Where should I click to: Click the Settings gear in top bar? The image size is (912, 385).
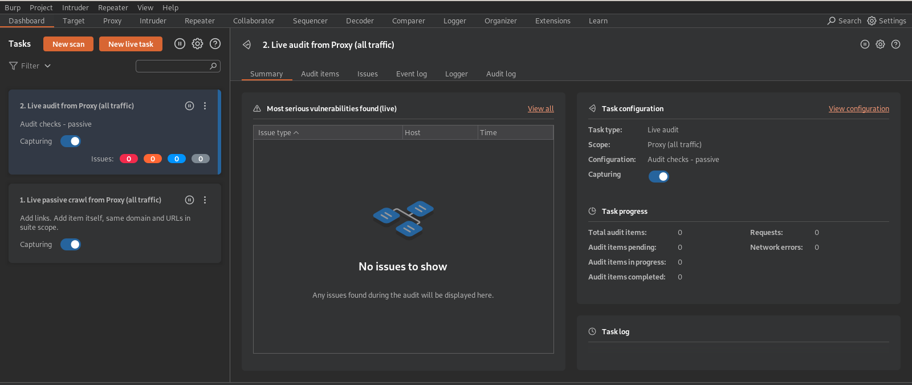(872, 21)
